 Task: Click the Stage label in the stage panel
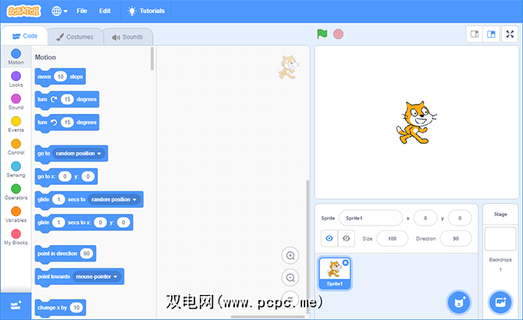(x=500, y=215)
